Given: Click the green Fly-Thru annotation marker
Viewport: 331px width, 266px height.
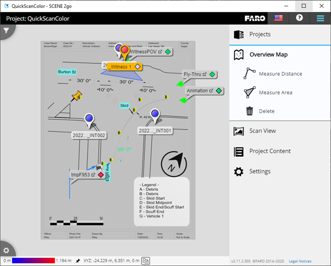Looking at the screenshot, I should click(x=180, y=84).
